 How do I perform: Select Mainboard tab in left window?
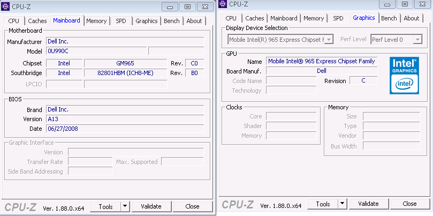click(66, 20)
